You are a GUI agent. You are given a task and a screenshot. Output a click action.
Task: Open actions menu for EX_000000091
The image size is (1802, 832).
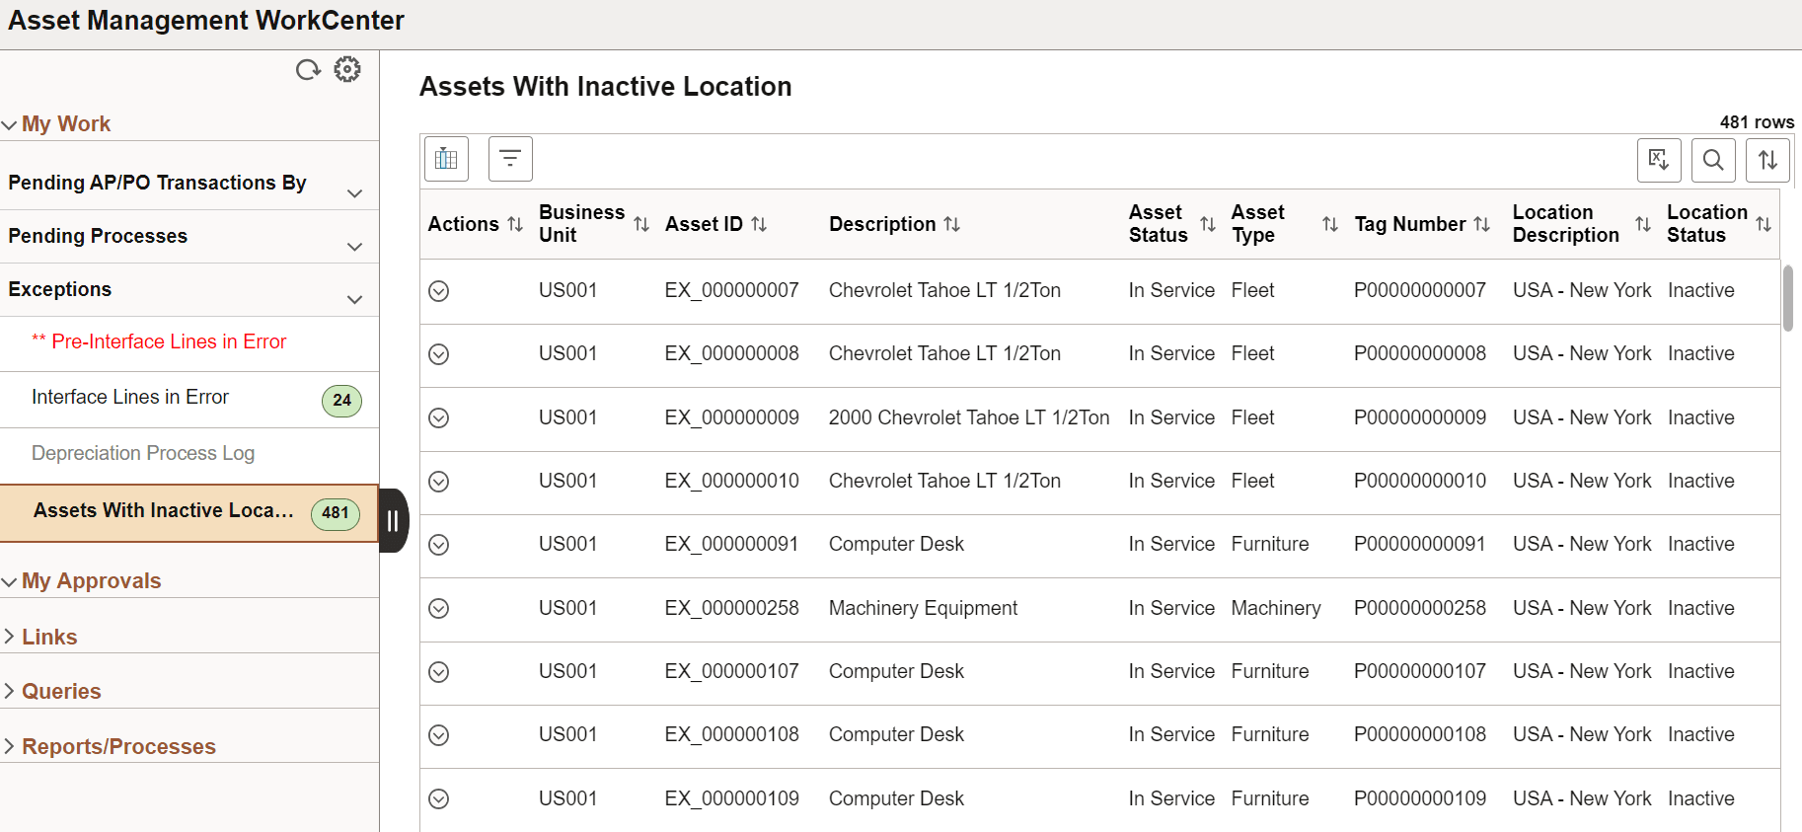pyautogui.click(x=439, y=545)
